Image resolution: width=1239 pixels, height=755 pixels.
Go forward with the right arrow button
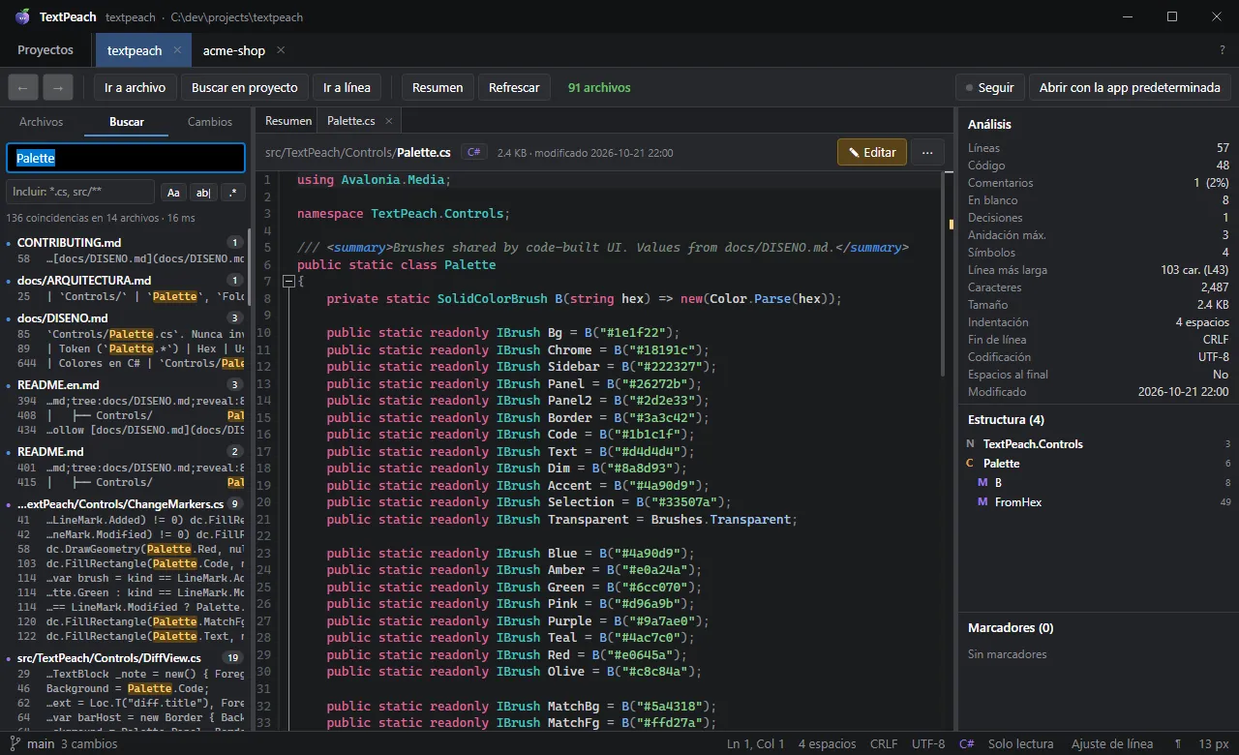coord(58,87)
